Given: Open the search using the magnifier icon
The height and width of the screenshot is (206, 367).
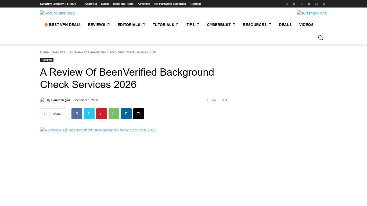Looking at the screenshot, I should point(321,38).
